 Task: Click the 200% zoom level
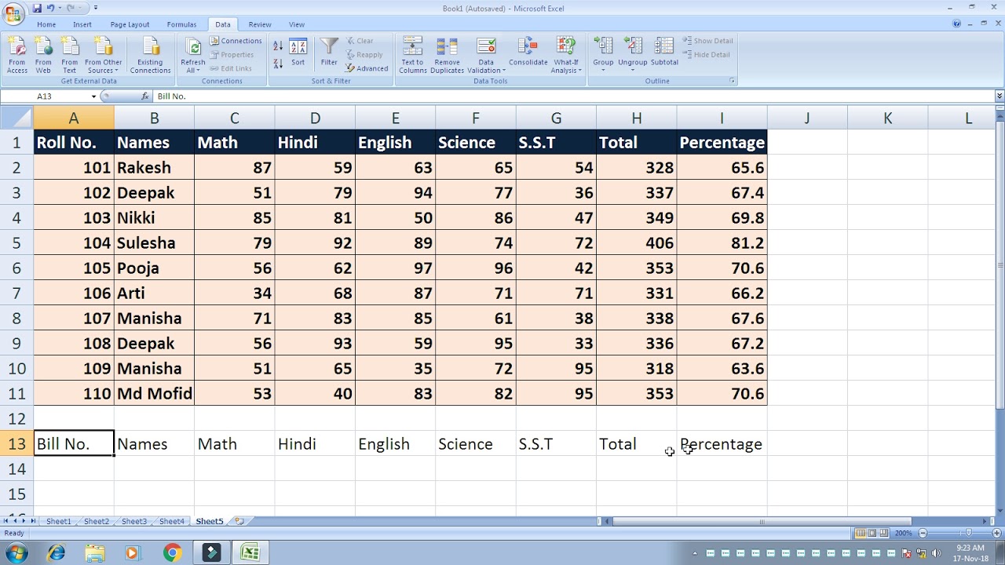click(x=904, y=534)
